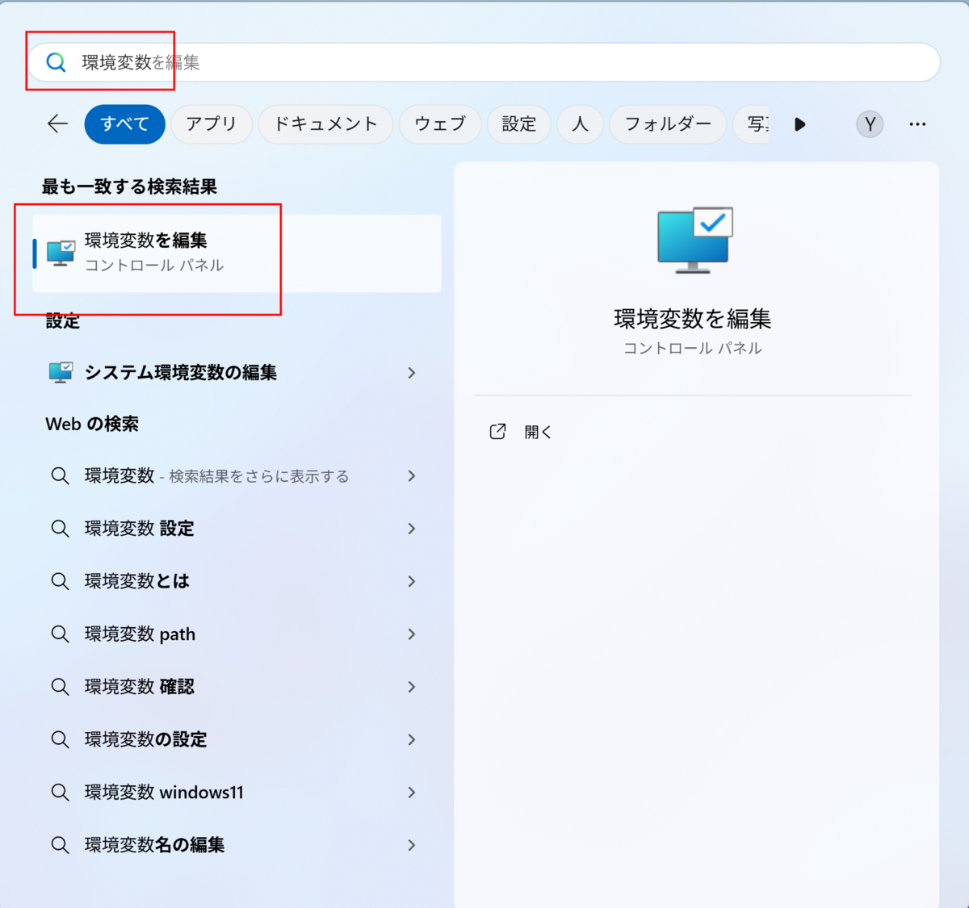Expand the 環境変数 設定 web result chevron
Image resolution: width=969 pixels, height=908 pixels.
tap(412, 529)
